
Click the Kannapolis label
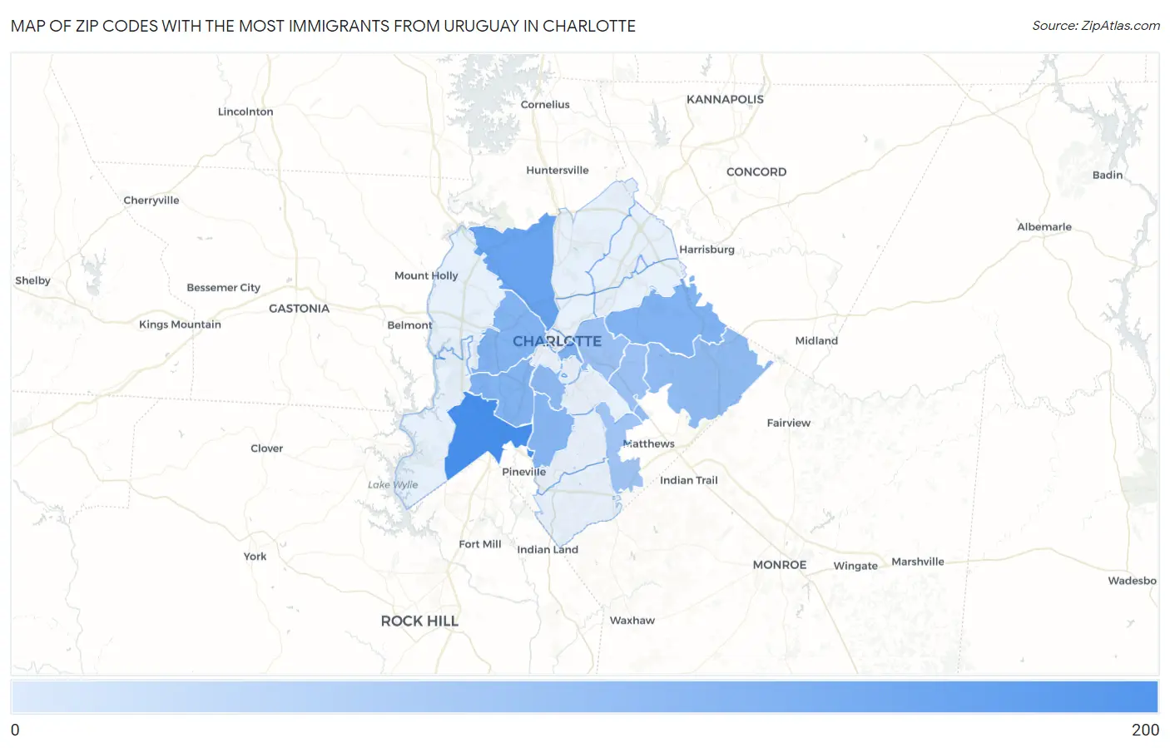[725, 99]
